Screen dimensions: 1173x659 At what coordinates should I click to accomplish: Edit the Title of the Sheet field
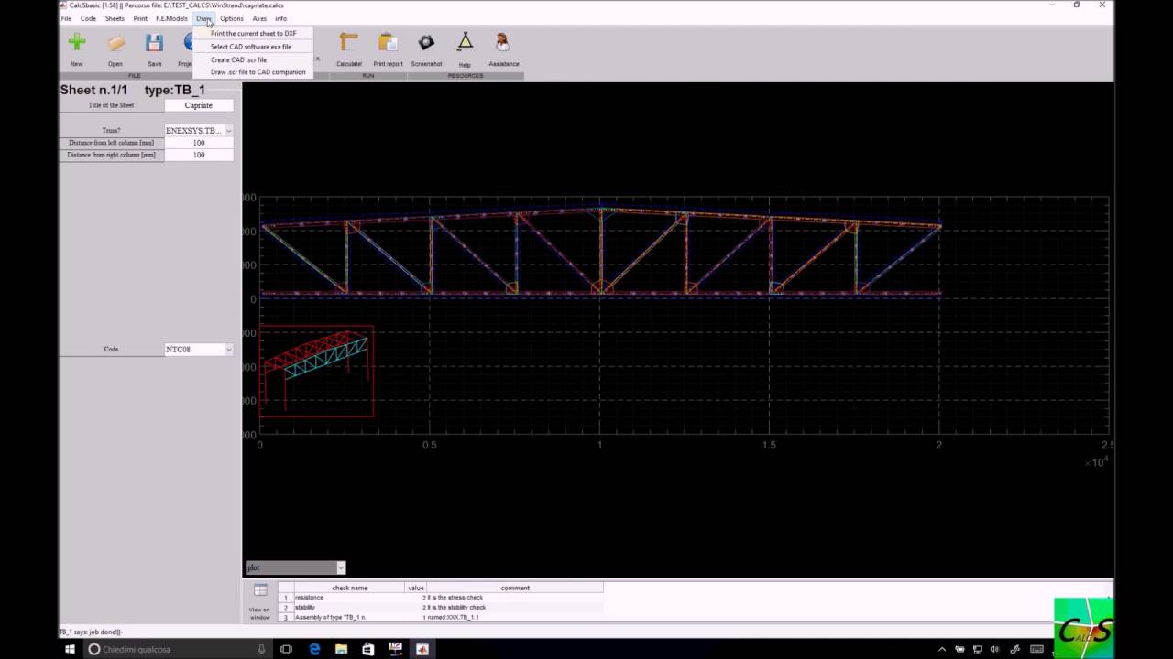tap(199, 105)
